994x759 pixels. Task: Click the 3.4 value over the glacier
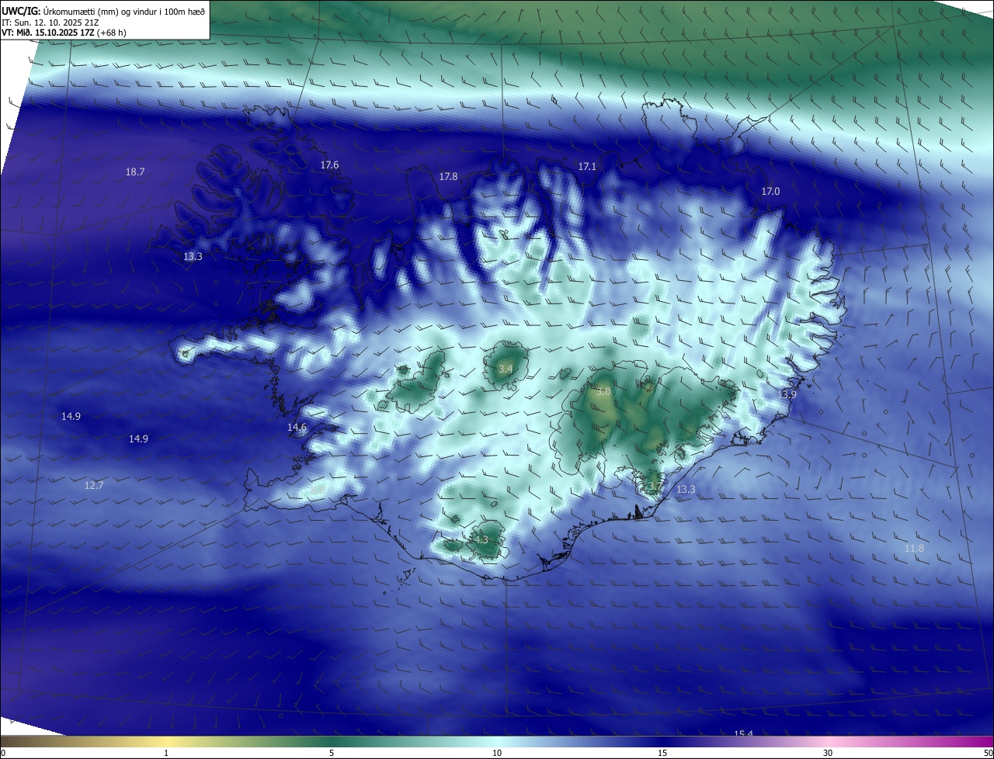(506, 369)
